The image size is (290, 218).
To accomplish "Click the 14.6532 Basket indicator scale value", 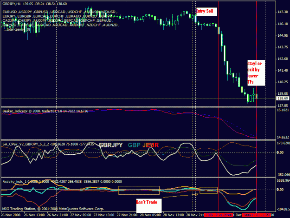I will pyautogui.click(x=283, y=137).
